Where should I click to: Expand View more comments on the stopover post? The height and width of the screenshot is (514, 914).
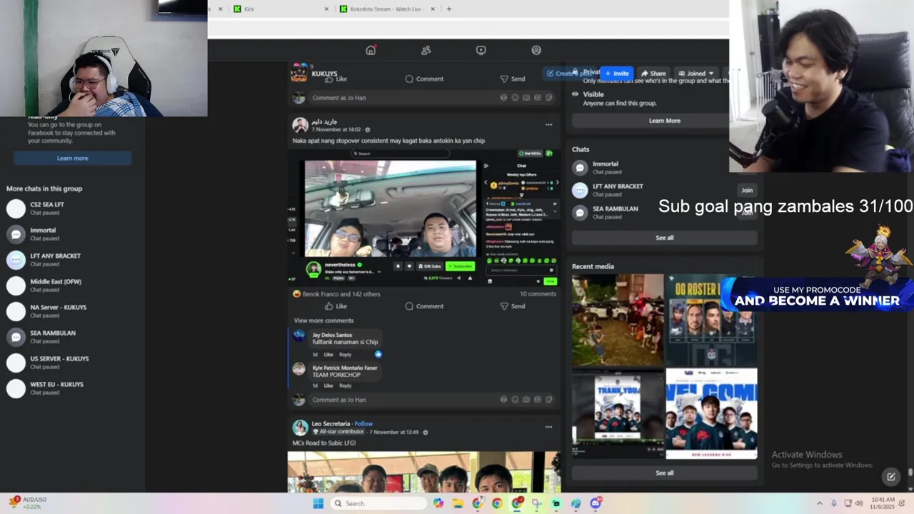[323, 321]
